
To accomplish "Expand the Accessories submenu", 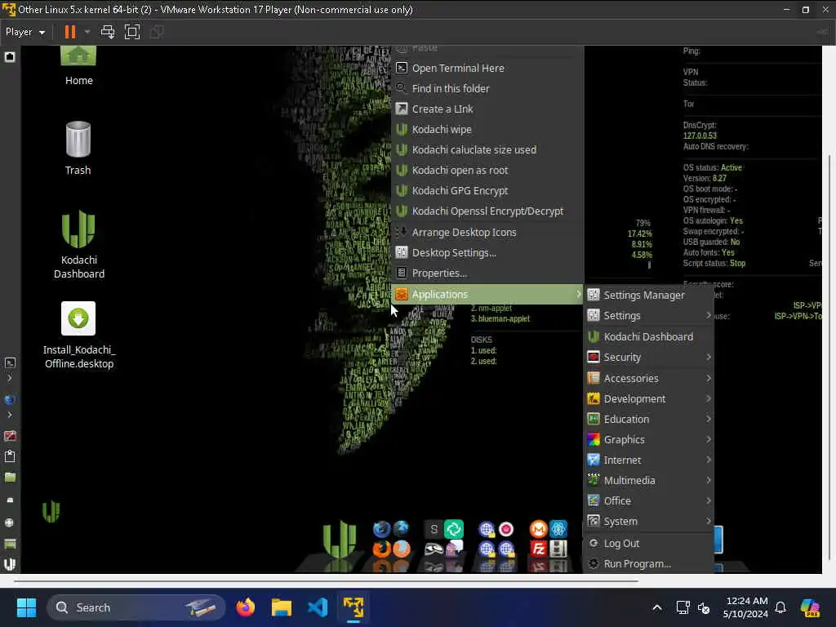I will coord(649,378).
